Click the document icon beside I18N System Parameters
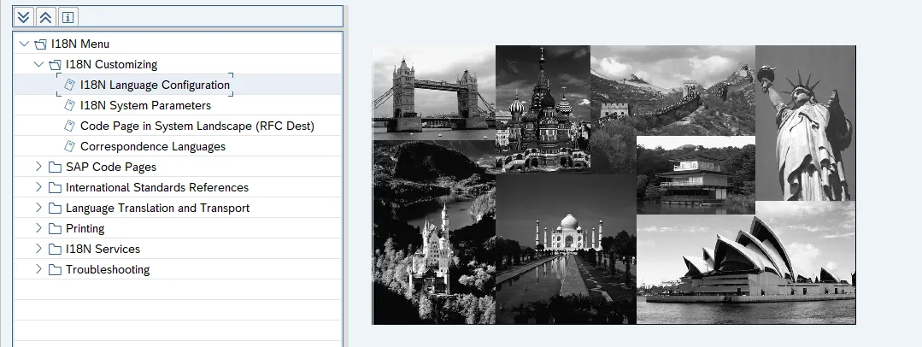 coord(69,105)
